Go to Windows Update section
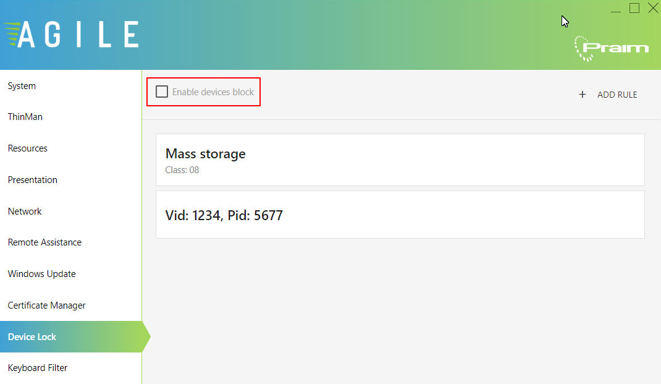This screenshot has height=384, width=661. pos(41,274)
